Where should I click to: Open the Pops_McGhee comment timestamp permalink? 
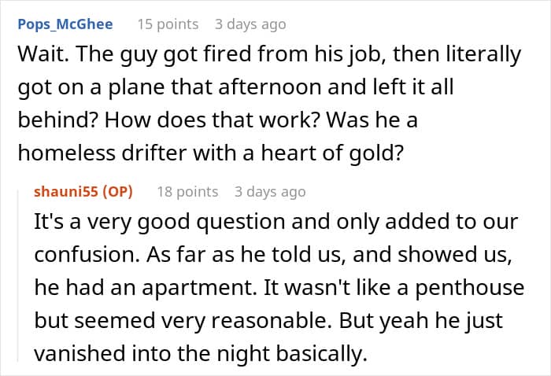point(250,24)
